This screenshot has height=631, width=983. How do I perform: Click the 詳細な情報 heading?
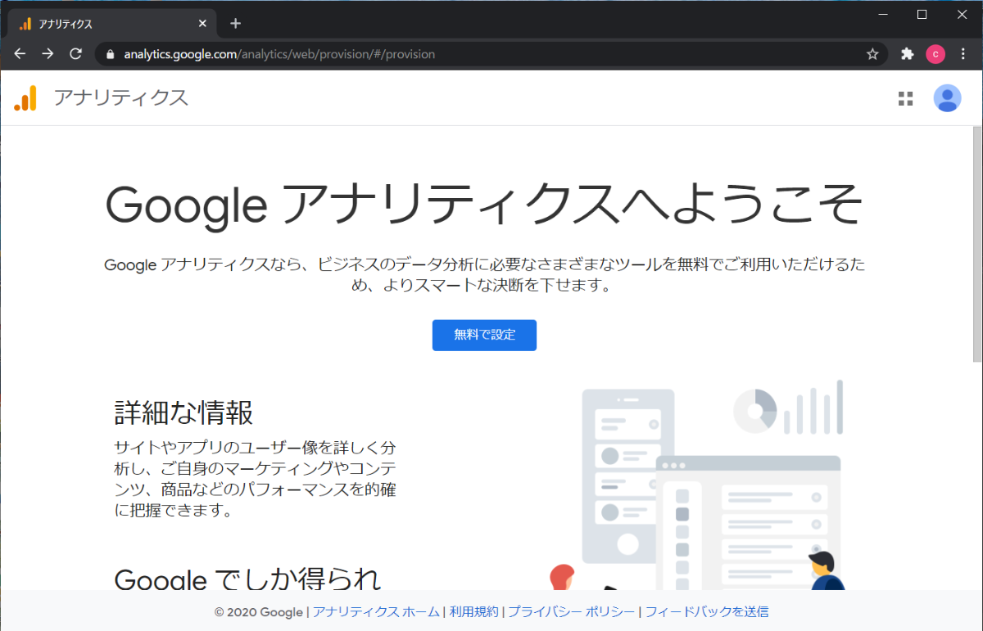pyautogui.click(x=183, y=413)
